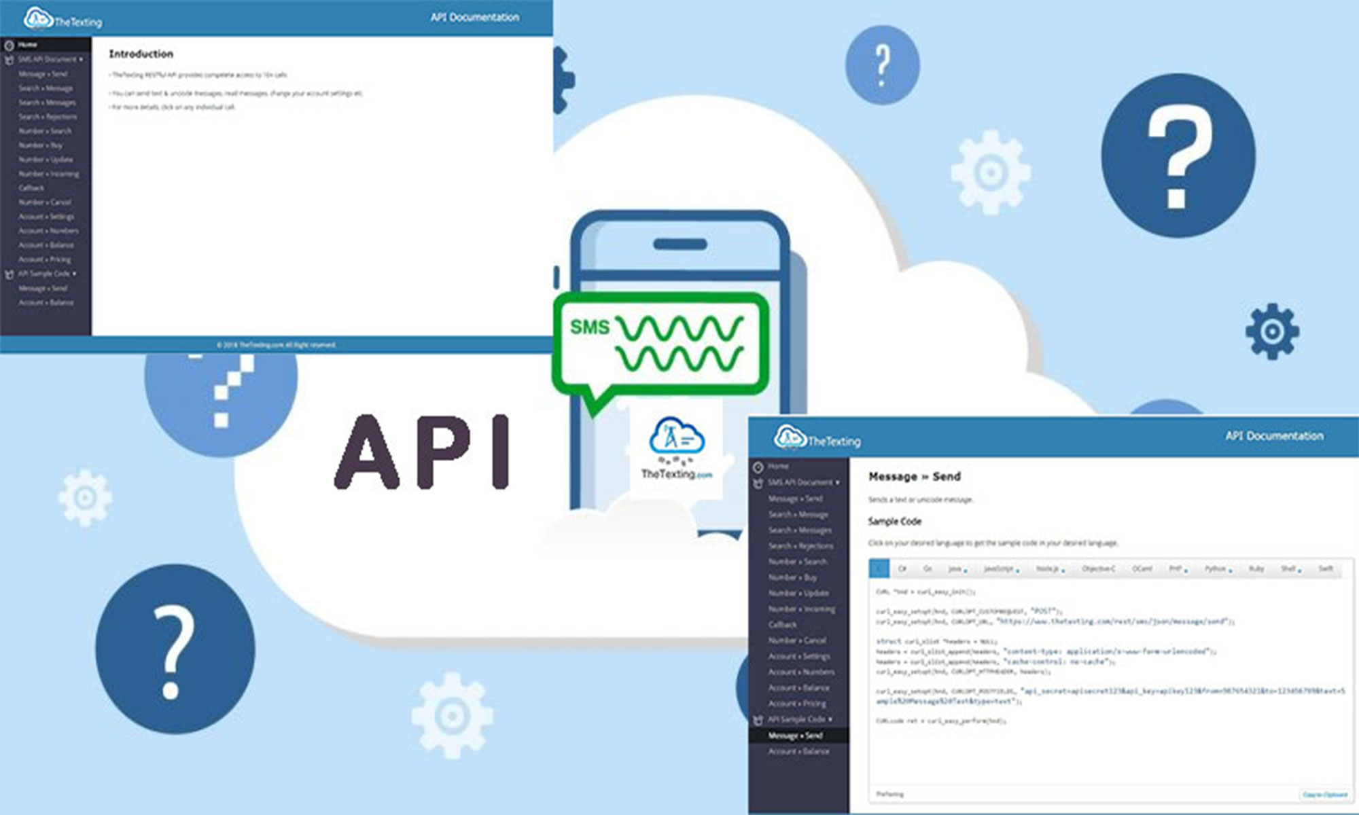Switch to the Objective-C code tab

1098,568
